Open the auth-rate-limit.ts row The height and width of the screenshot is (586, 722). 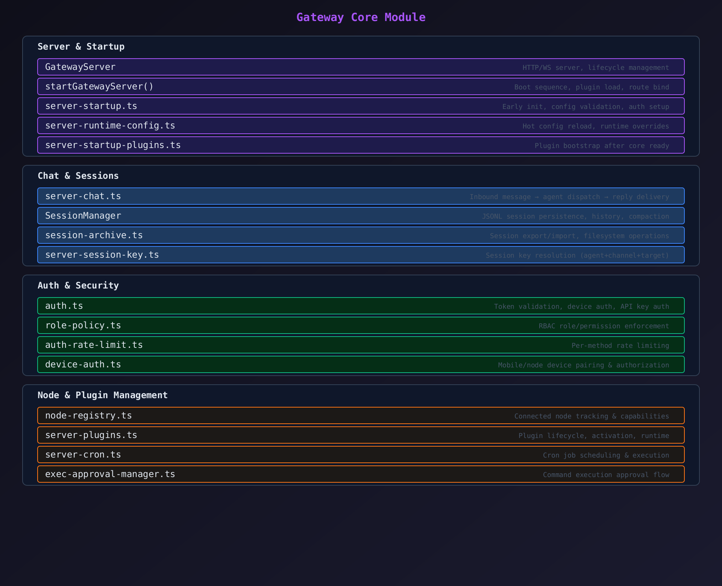(361, 345)
